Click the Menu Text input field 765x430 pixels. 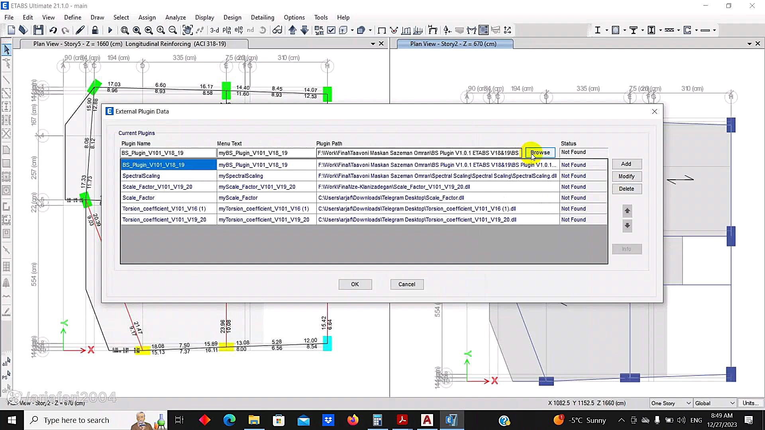[266, 153]
